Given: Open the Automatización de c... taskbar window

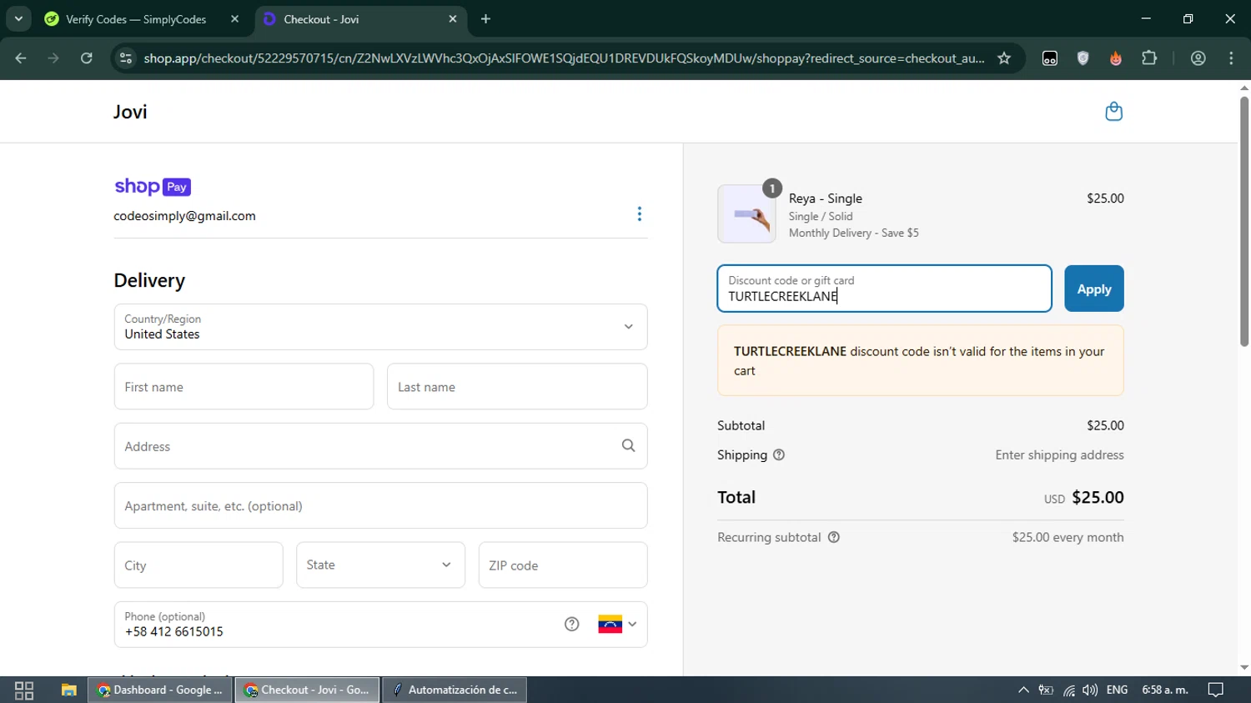Looking at the screenshot, I should tap(455, 690).
